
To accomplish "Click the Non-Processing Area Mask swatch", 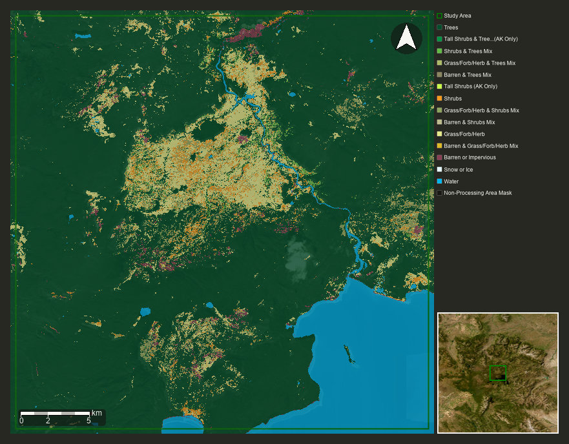I will (439, 193).
